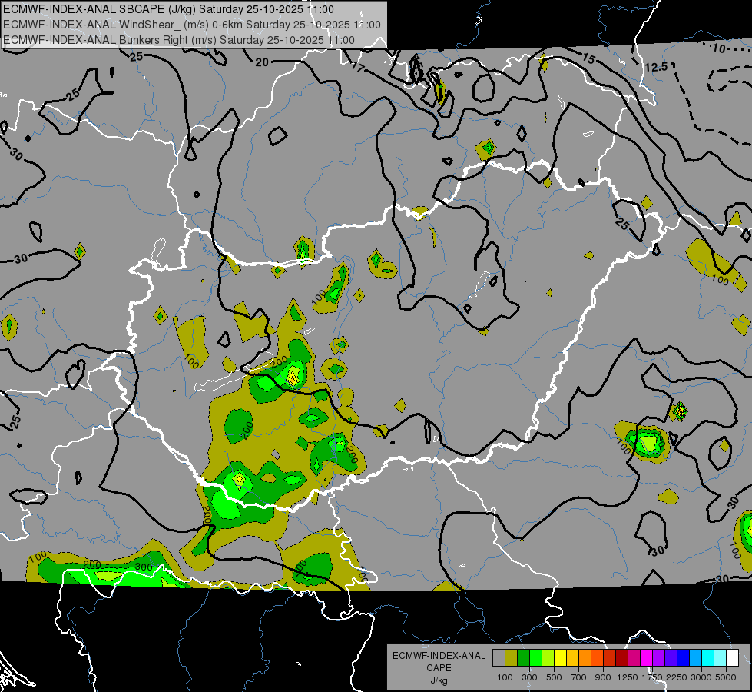Select the sky blue legend swatch
The width and height of the screenshot is (752, 692).
(695, 658)
